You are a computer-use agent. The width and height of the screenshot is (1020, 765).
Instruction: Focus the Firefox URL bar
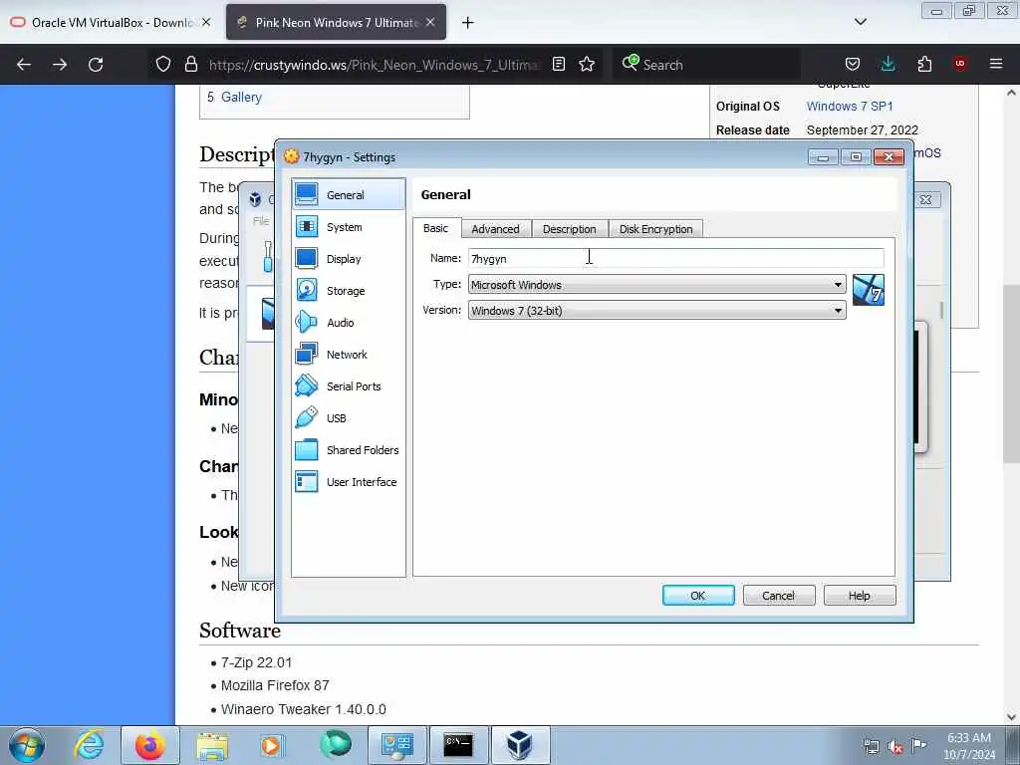(x=375, y=65)
